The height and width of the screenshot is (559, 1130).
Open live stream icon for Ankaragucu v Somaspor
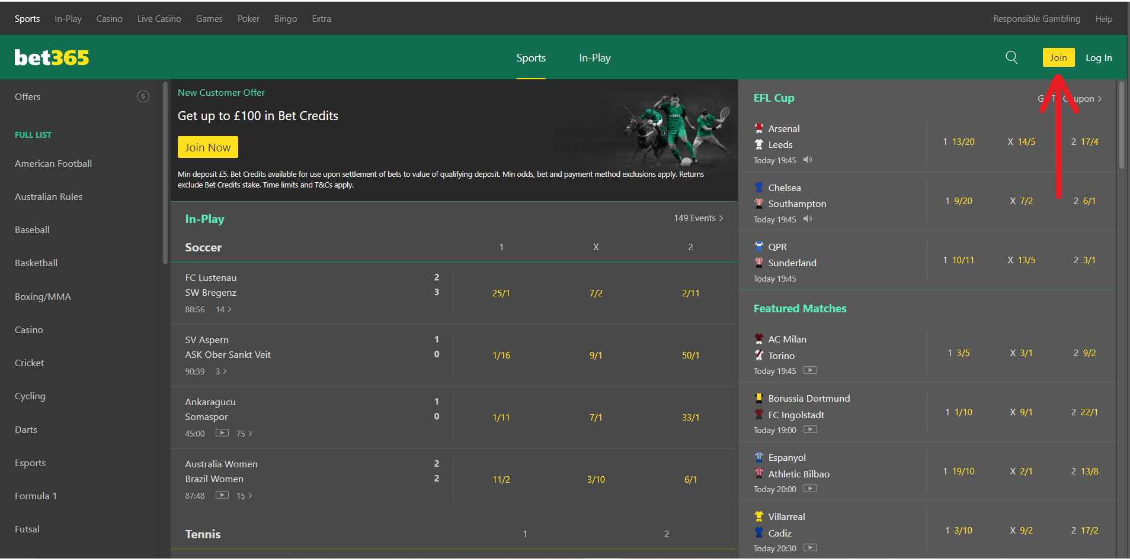click(222, 433)
